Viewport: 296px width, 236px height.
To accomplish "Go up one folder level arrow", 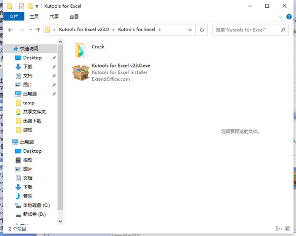I will [38, 30].
